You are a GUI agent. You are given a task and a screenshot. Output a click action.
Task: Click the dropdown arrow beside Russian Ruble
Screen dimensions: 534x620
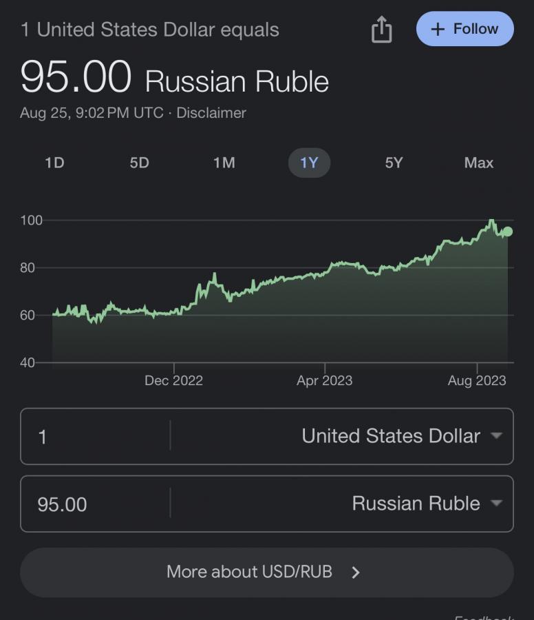(x=495, y=504)
